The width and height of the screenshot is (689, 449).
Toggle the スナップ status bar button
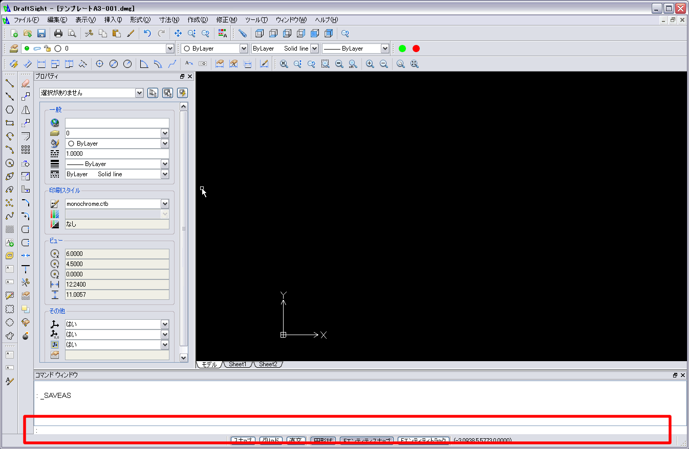[243, 440]
